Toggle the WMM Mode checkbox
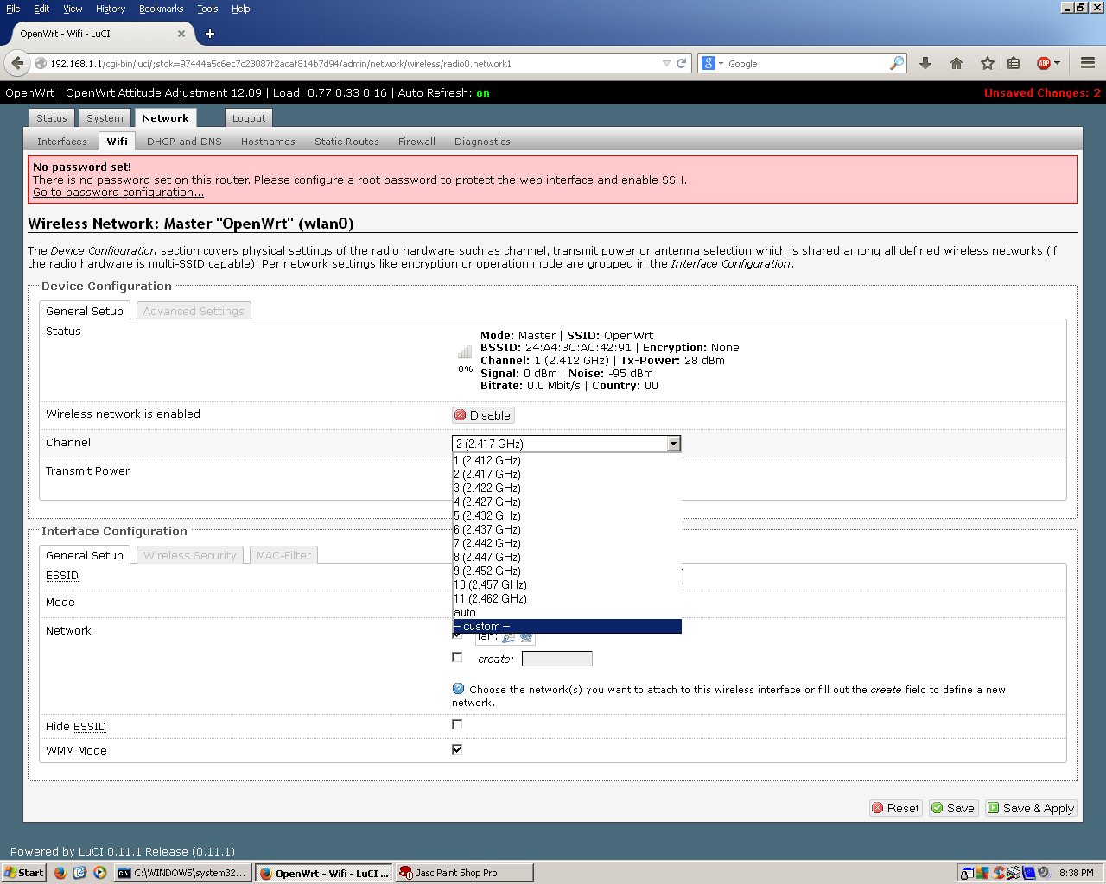 tap(457, 748)
